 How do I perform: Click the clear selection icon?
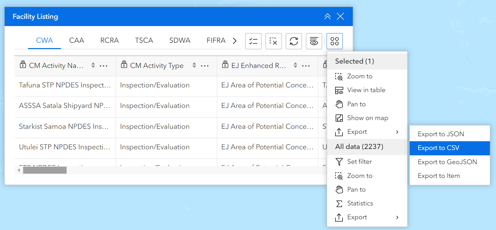click(x=273, y=41)
